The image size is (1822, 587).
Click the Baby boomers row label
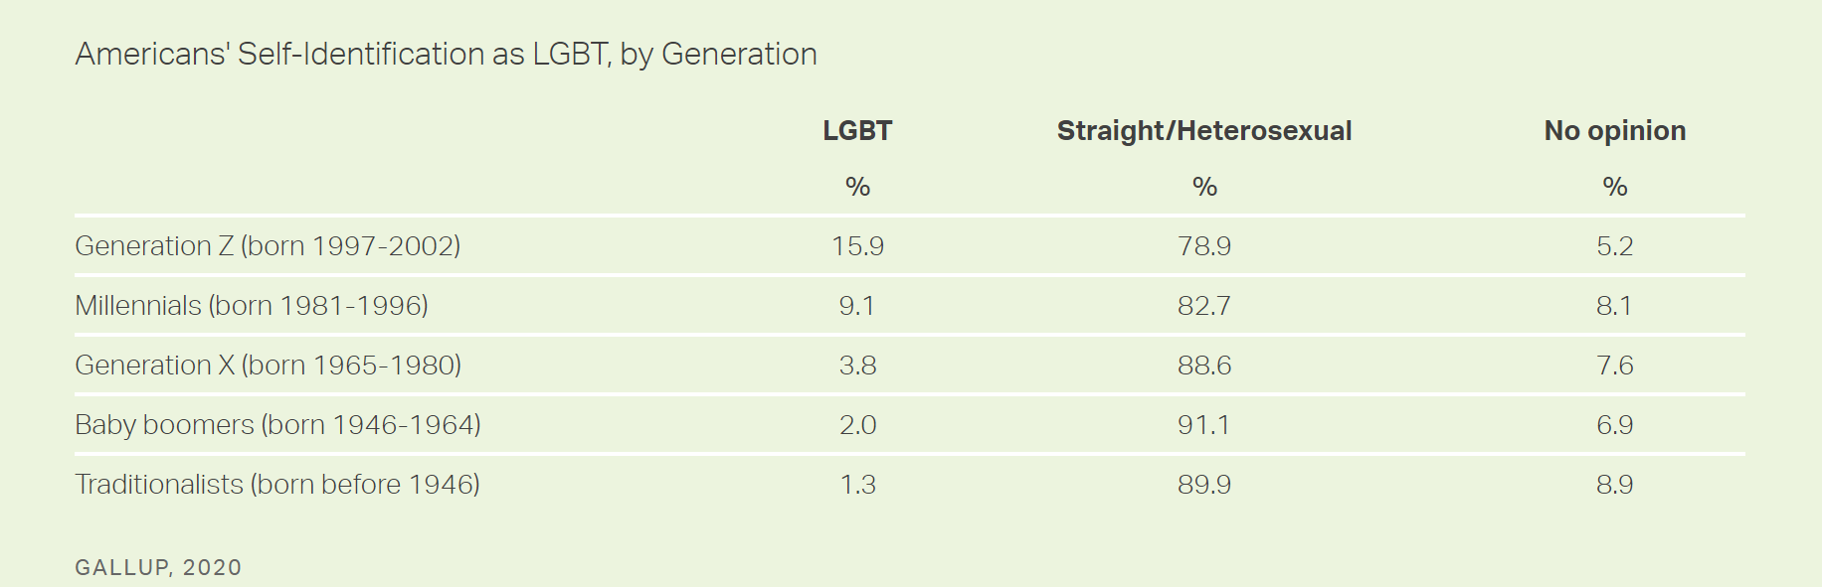[277, 424]
